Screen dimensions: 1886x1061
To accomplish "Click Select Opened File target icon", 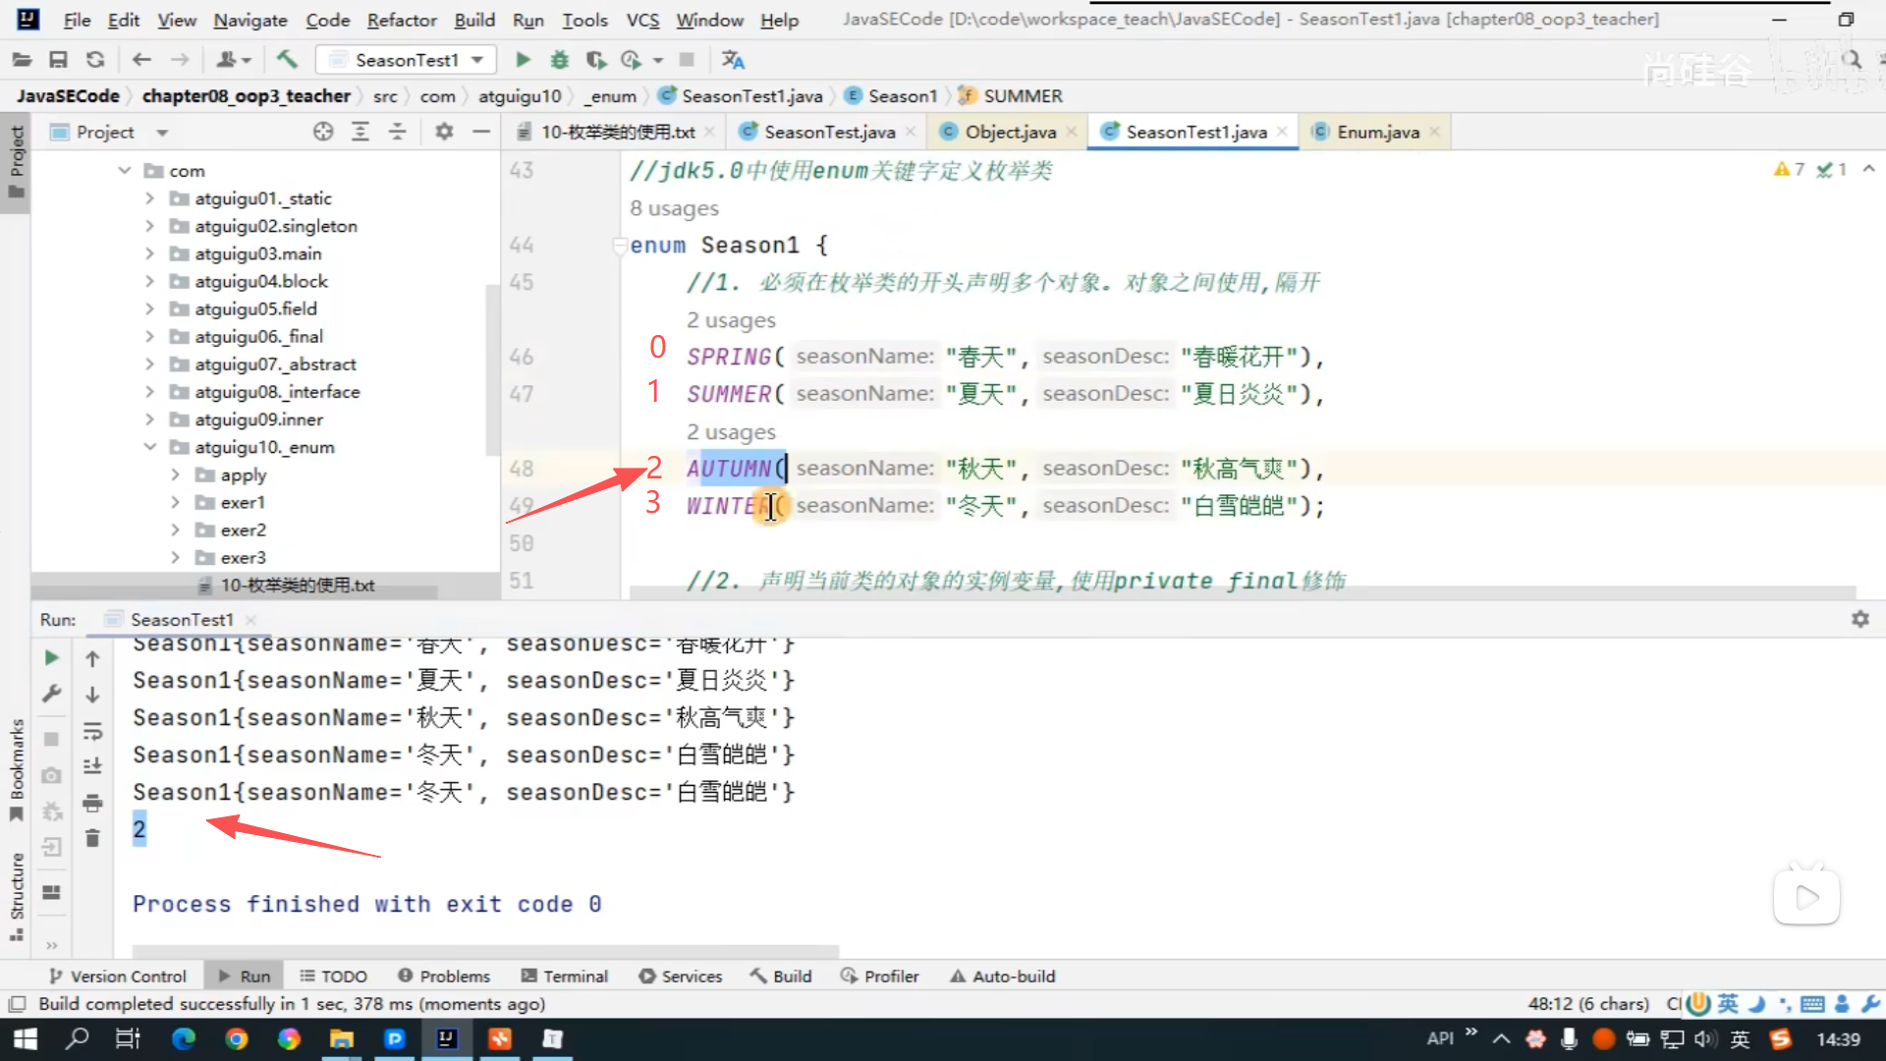I will [x=322, y=132].
